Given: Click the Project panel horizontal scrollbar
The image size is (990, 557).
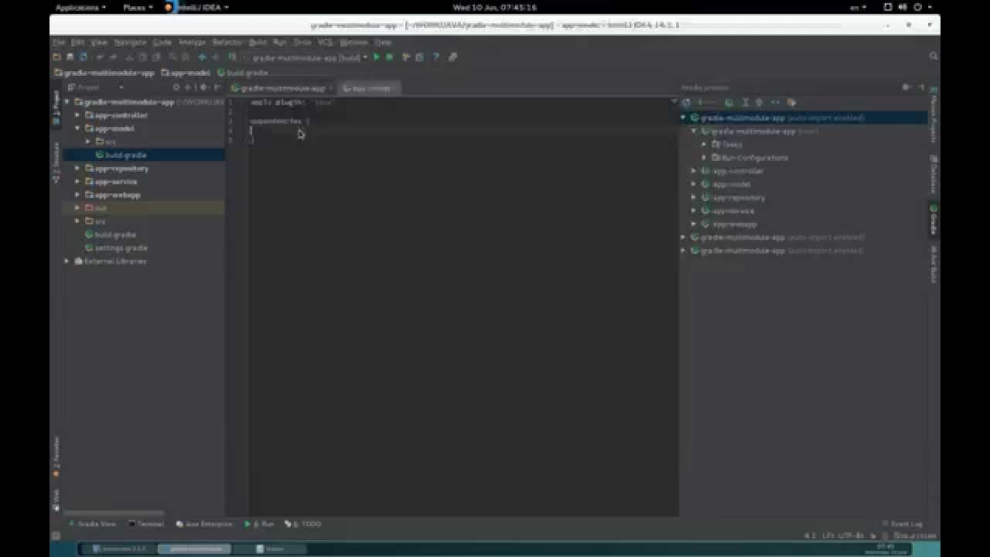Looking at the screenshot, I should (x=114, y=513).
